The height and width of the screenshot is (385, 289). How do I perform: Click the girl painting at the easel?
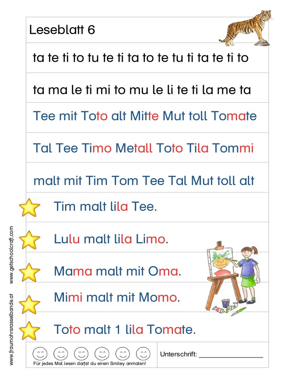(x=233, y=279)
